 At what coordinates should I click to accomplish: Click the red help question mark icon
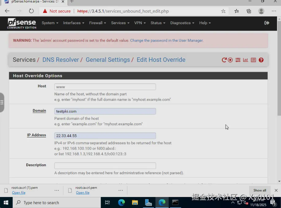coord(261,60)
